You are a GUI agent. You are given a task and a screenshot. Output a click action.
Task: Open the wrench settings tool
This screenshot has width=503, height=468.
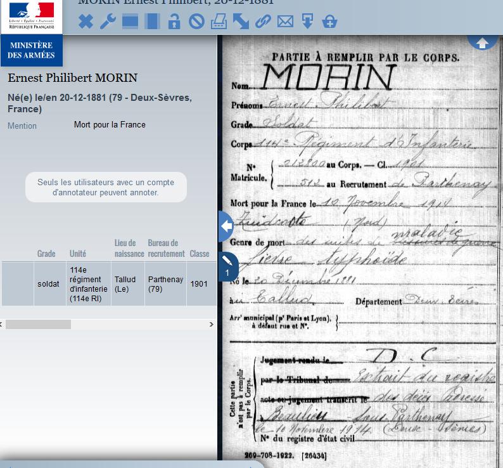click(108, 22)
